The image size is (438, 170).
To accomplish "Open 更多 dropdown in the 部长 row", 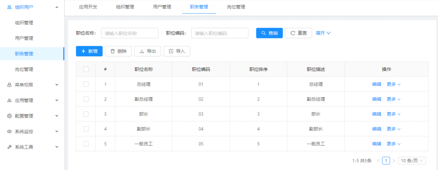I will point(394,114).
